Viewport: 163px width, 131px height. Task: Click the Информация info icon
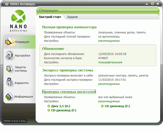9,96
